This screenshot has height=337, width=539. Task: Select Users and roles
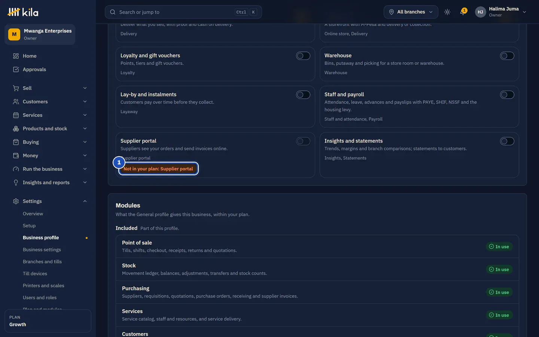(40, 298)
